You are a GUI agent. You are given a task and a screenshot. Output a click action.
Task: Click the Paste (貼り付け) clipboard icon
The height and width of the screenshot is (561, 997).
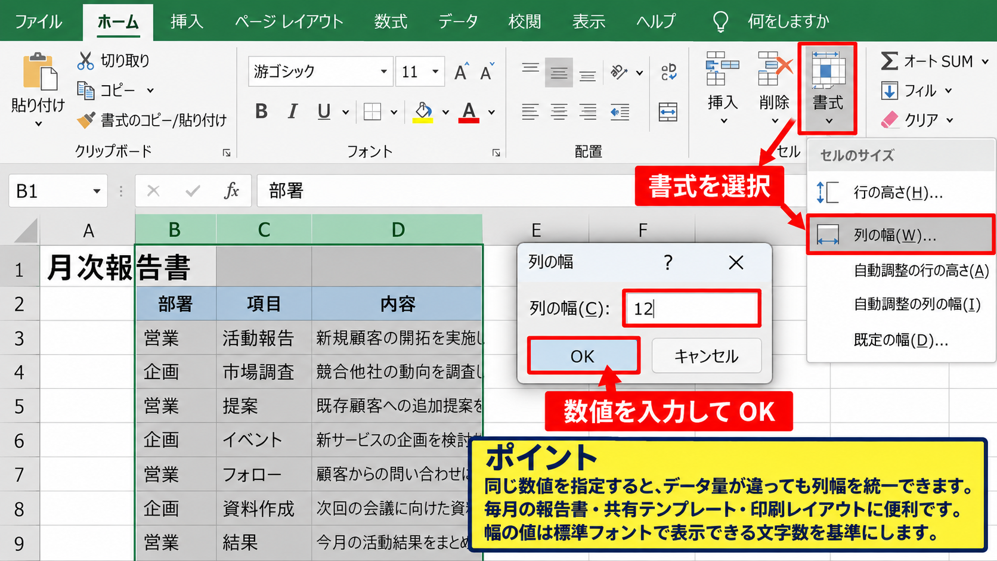40,72
